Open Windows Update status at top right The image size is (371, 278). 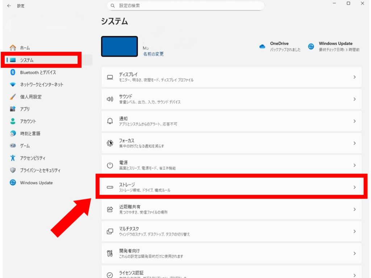pos(339,47)
